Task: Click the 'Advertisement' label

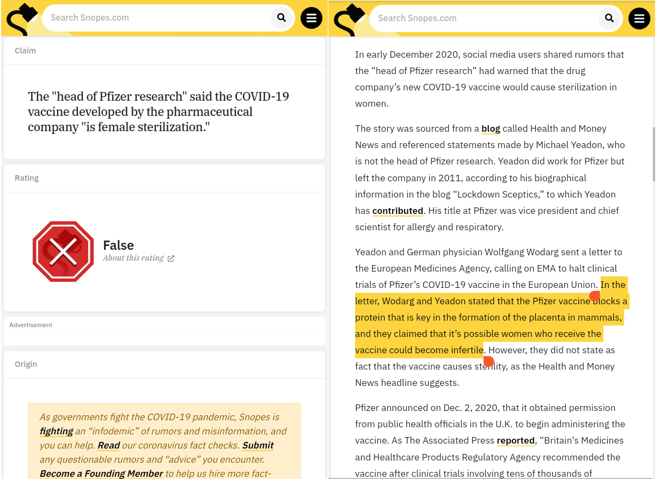Action: click(31, 325)
